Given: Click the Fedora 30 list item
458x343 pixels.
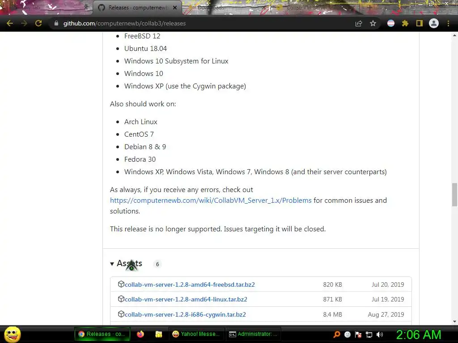Looking at the screenshot, I should (140, 159).
